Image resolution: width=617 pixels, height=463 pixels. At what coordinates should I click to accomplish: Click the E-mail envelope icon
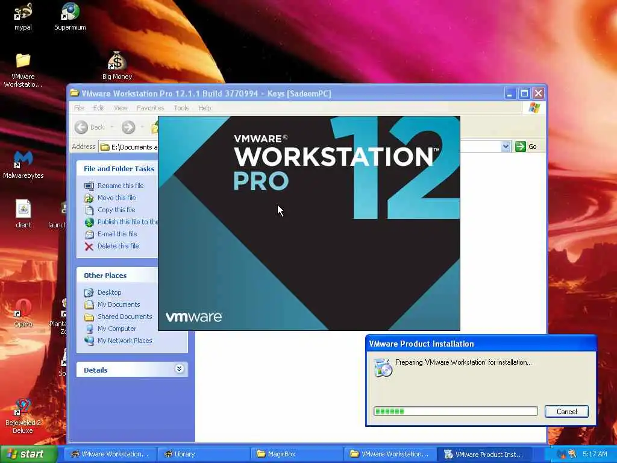click(x=89, y=235)
